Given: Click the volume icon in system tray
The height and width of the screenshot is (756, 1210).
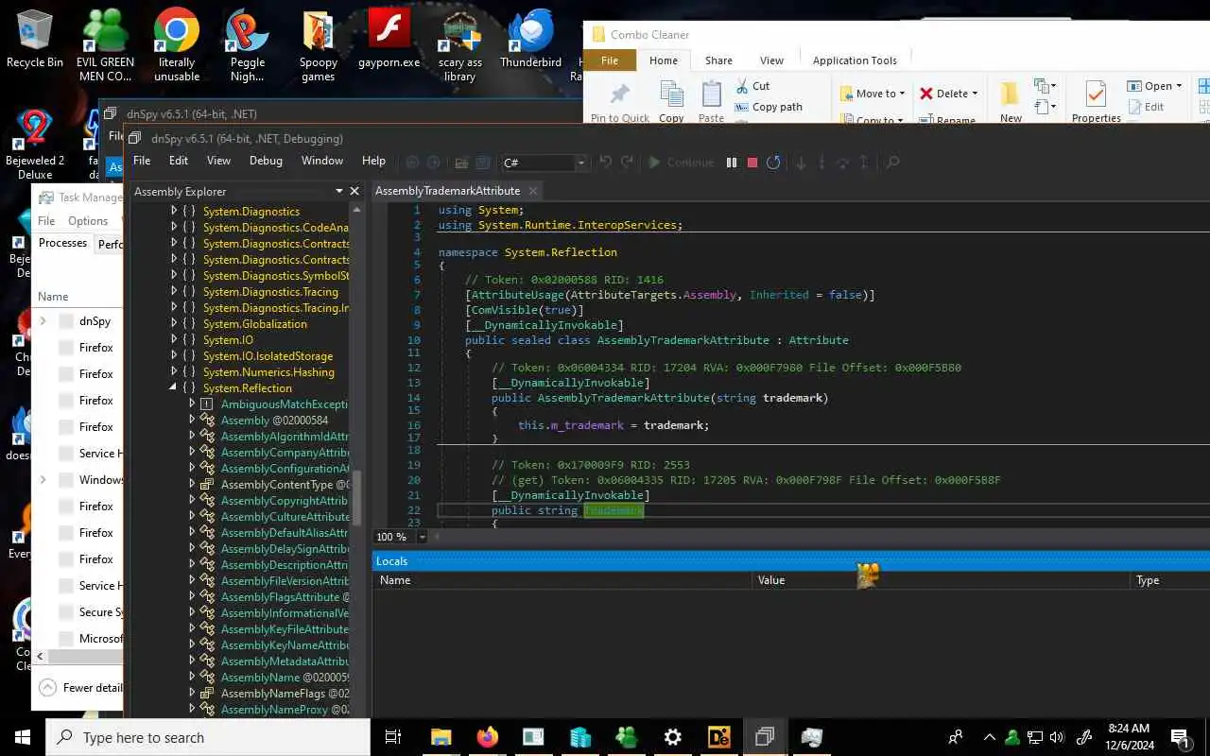Looking at the screenshot, I should (1057, 737).
